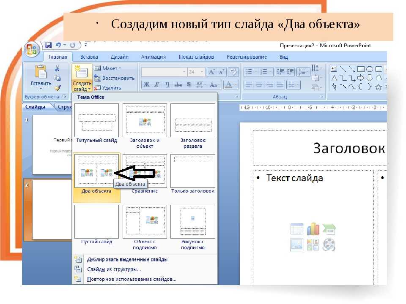Open Макет layout dropdown
Image resolution: width=406 pixels, height=304 pixels.
point(108,68)
